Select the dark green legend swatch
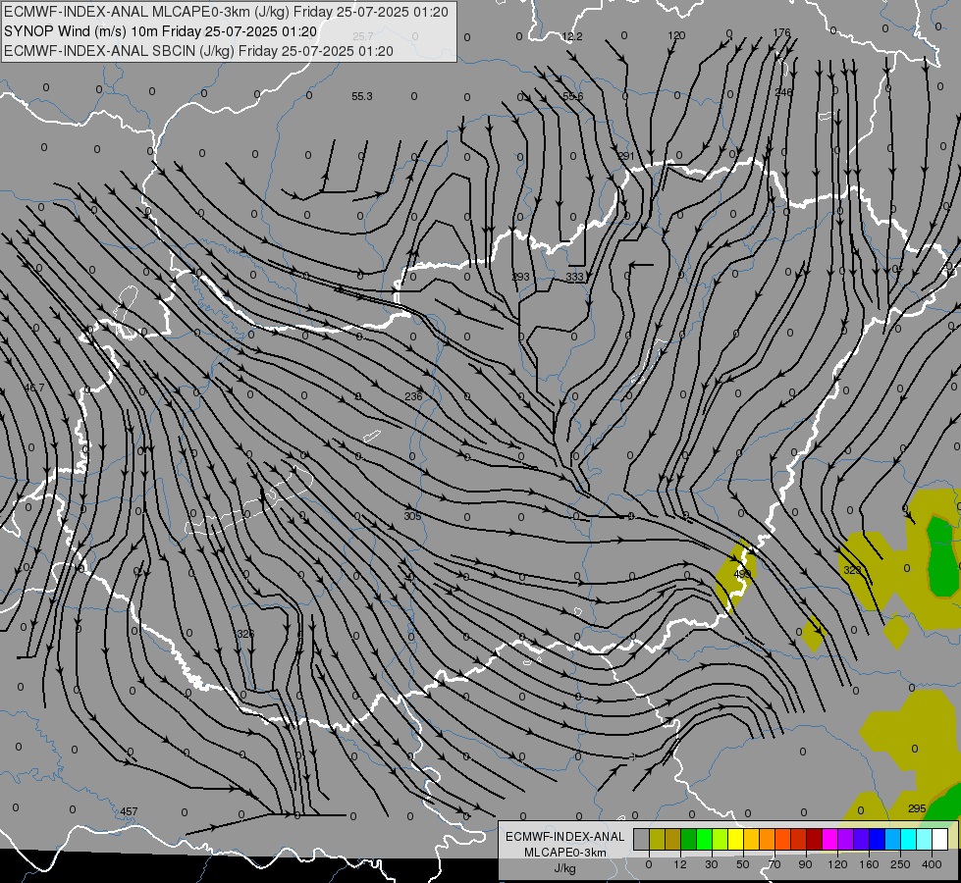Screen dimensions: 961x883 689,839
